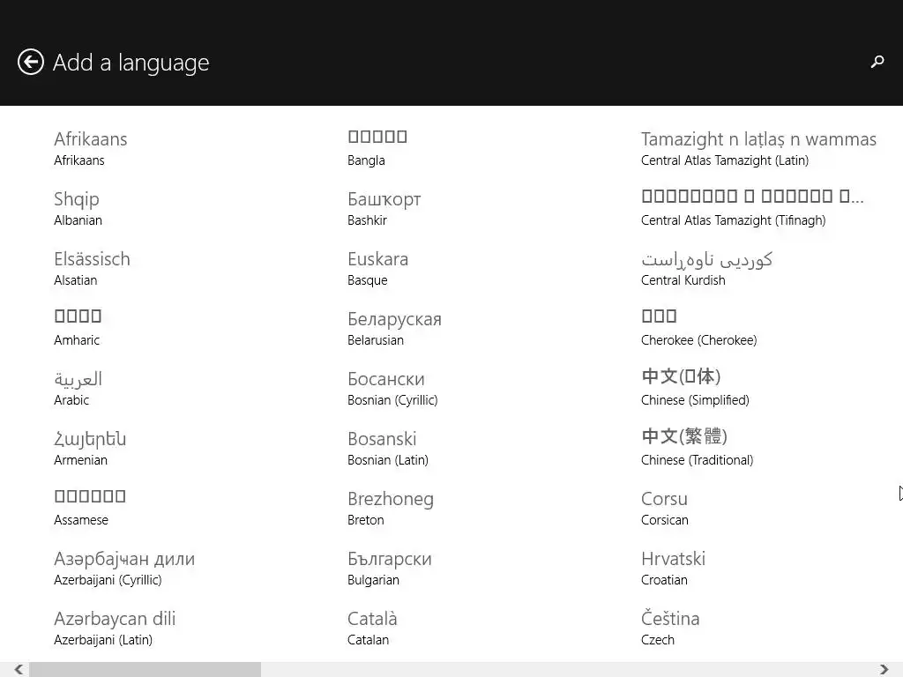This screenshot has width=903, height=677.
Task: Select Armenian language entry
Action: [90, 448]
